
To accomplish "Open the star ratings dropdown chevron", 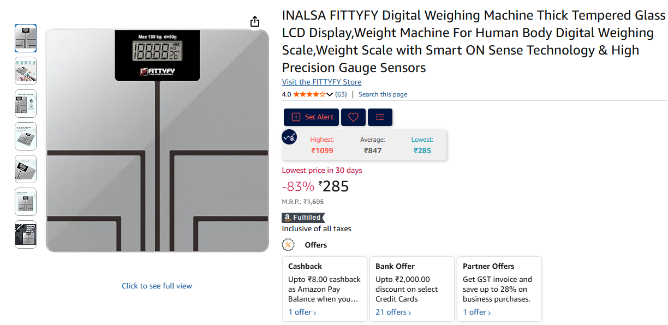I will (x=330, y=94).
